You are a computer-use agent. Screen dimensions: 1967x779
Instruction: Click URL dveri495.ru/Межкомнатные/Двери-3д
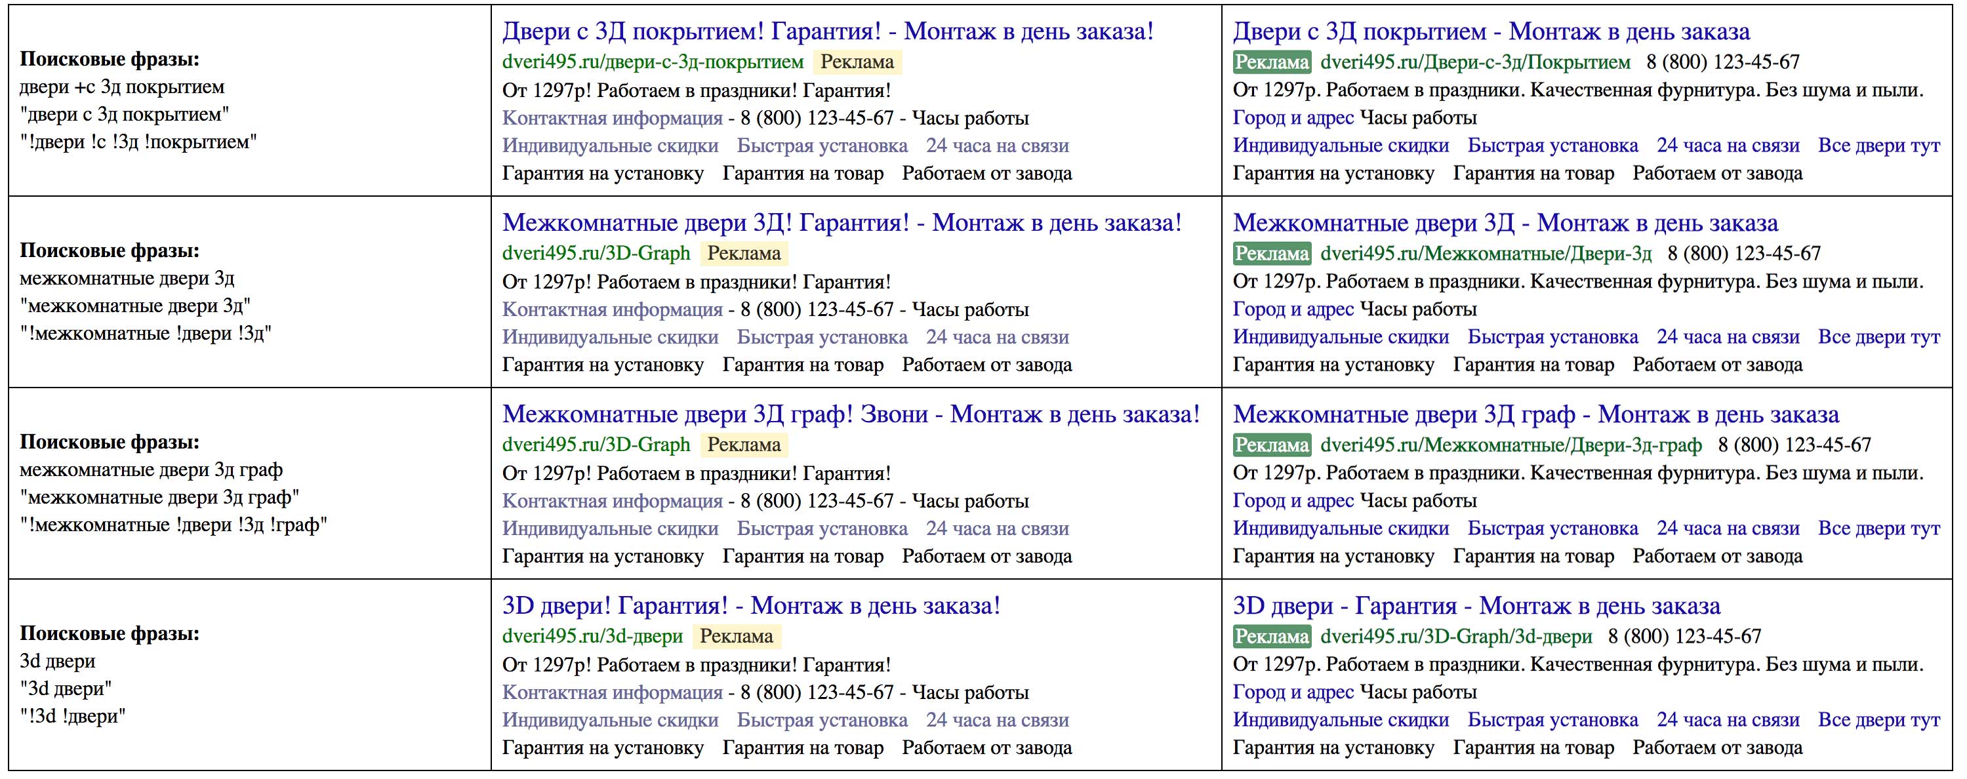(1485, 254)
